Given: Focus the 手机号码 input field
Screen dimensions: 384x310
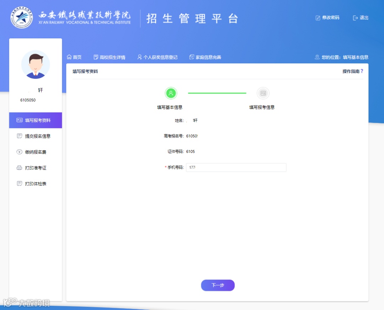Looking at the screenshot, I should click(x=236, y=167).
